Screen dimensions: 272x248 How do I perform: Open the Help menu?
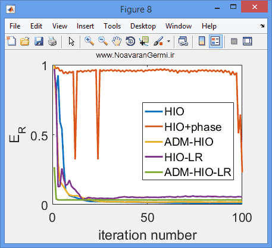pyautogui.click(x=209, y=26)
